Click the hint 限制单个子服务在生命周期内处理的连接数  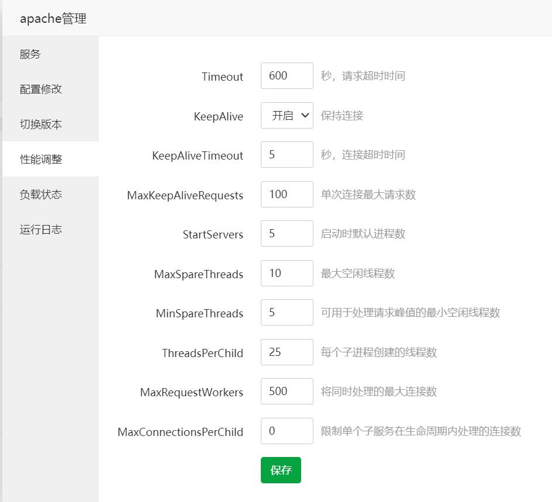tap(421, 431)
